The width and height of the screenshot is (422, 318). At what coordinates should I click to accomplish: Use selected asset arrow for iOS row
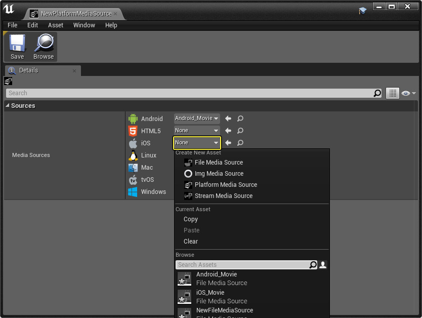pos(228,143)
